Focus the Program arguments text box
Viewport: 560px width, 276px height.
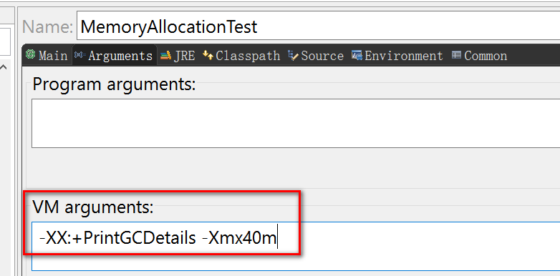click(x=296, y=124)
